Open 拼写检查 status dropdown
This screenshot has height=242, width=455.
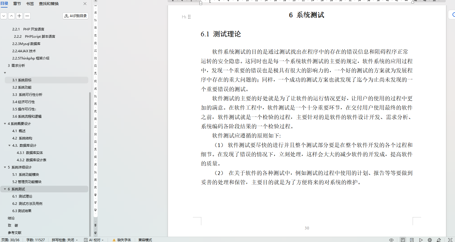click(x=65, y=240)
